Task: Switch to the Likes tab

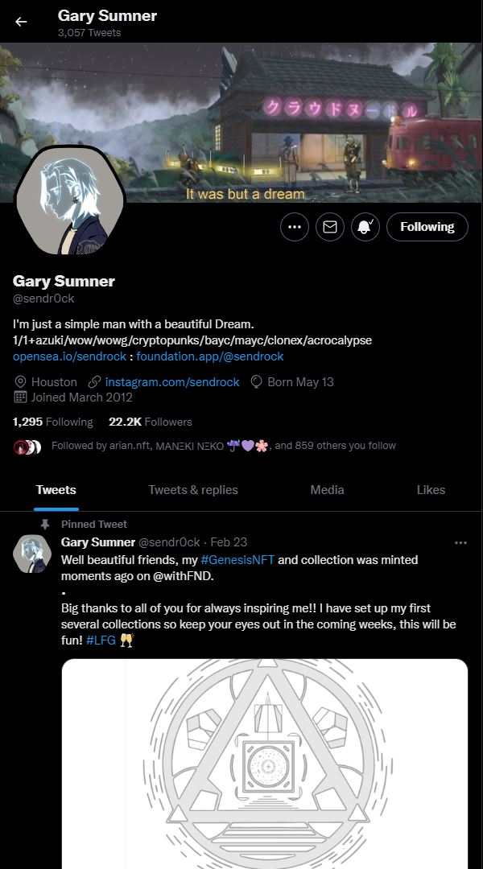Action: 431,490
